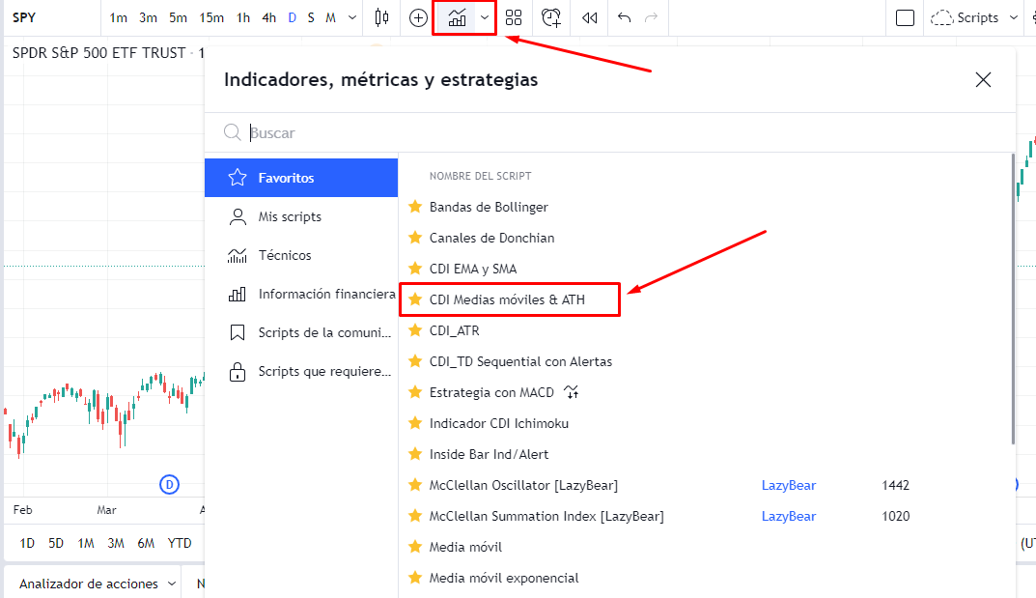Unfavorite the Canales de Donchian star
Screen dimensions: 1036x598
(x=415, y=238)
